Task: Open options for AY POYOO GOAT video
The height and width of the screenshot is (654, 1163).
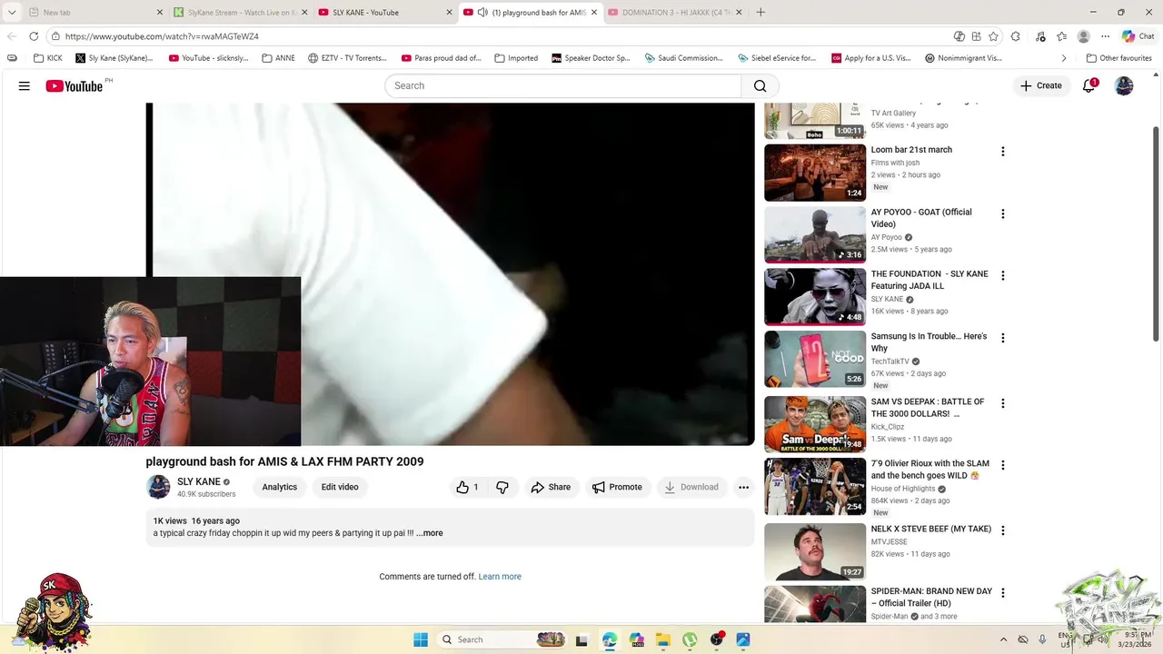Action: click(1003, 214)
